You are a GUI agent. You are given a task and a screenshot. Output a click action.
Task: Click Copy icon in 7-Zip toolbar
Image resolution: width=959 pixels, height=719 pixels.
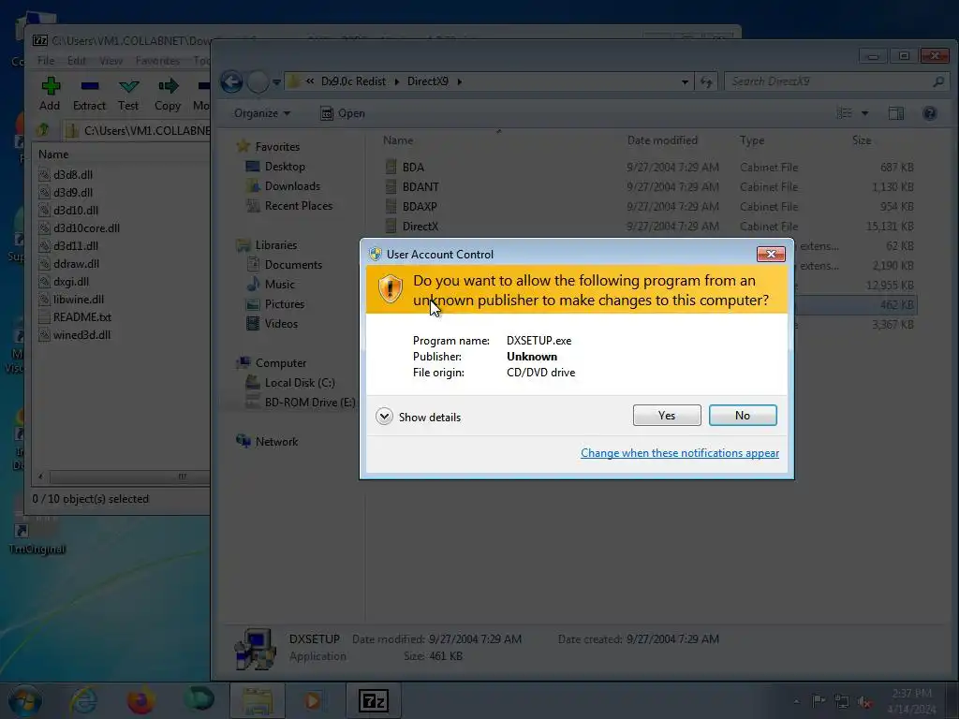(168, 86)
